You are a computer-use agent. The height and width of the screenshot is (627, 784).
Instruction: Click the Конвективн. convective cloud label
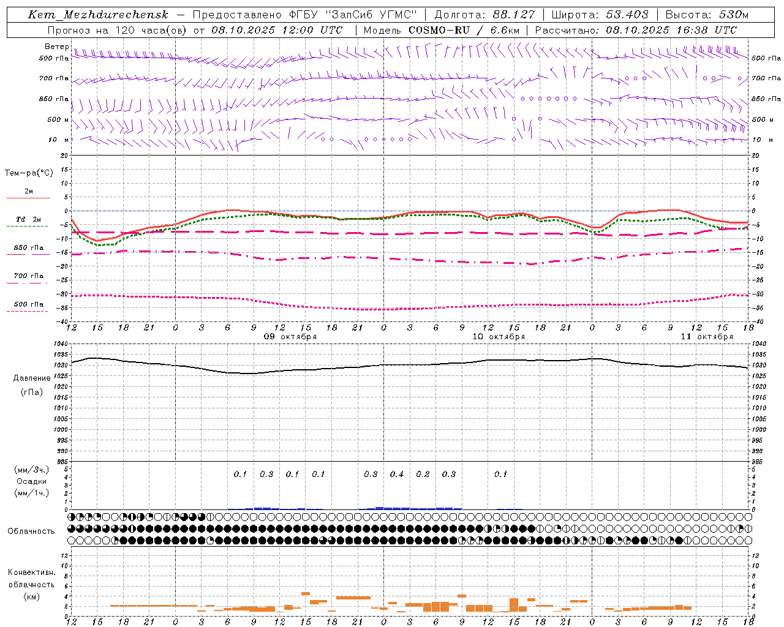pyautogui.click(x=31, y=573)
